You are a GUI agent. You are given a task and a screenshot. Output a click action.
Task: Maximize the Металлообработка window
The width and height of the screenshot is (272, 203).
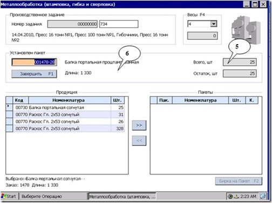[254, 4]
